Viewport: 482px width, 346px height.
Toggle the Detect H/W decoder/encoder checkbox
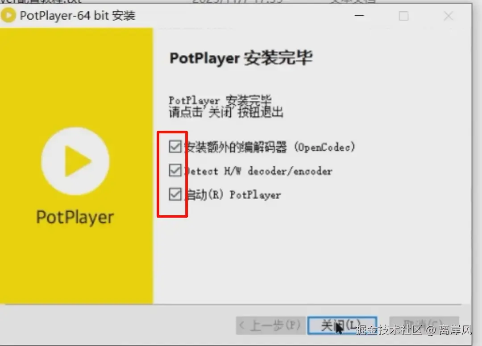tap(175, 170)
